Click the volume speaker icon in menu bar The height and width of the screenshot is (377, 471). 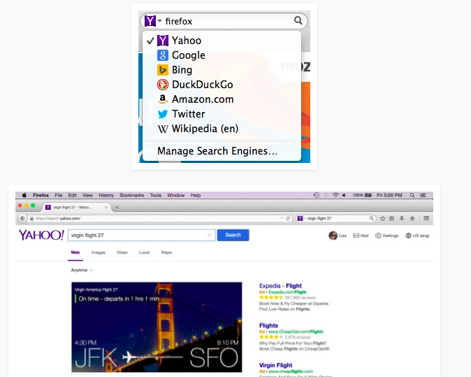tap(344, 195)
